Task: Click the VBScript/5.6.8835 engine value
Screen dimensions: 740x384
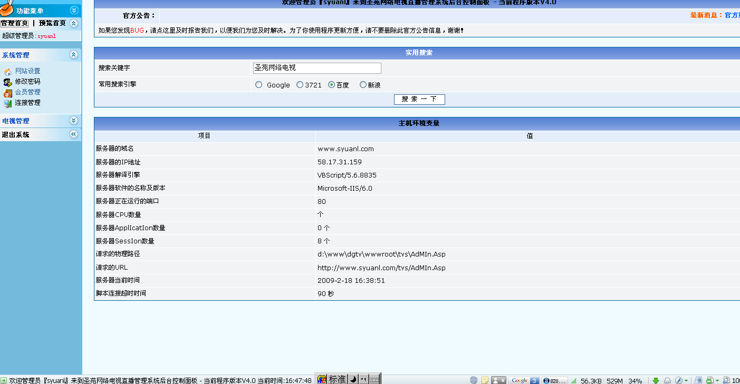Action: pos(347,175)
